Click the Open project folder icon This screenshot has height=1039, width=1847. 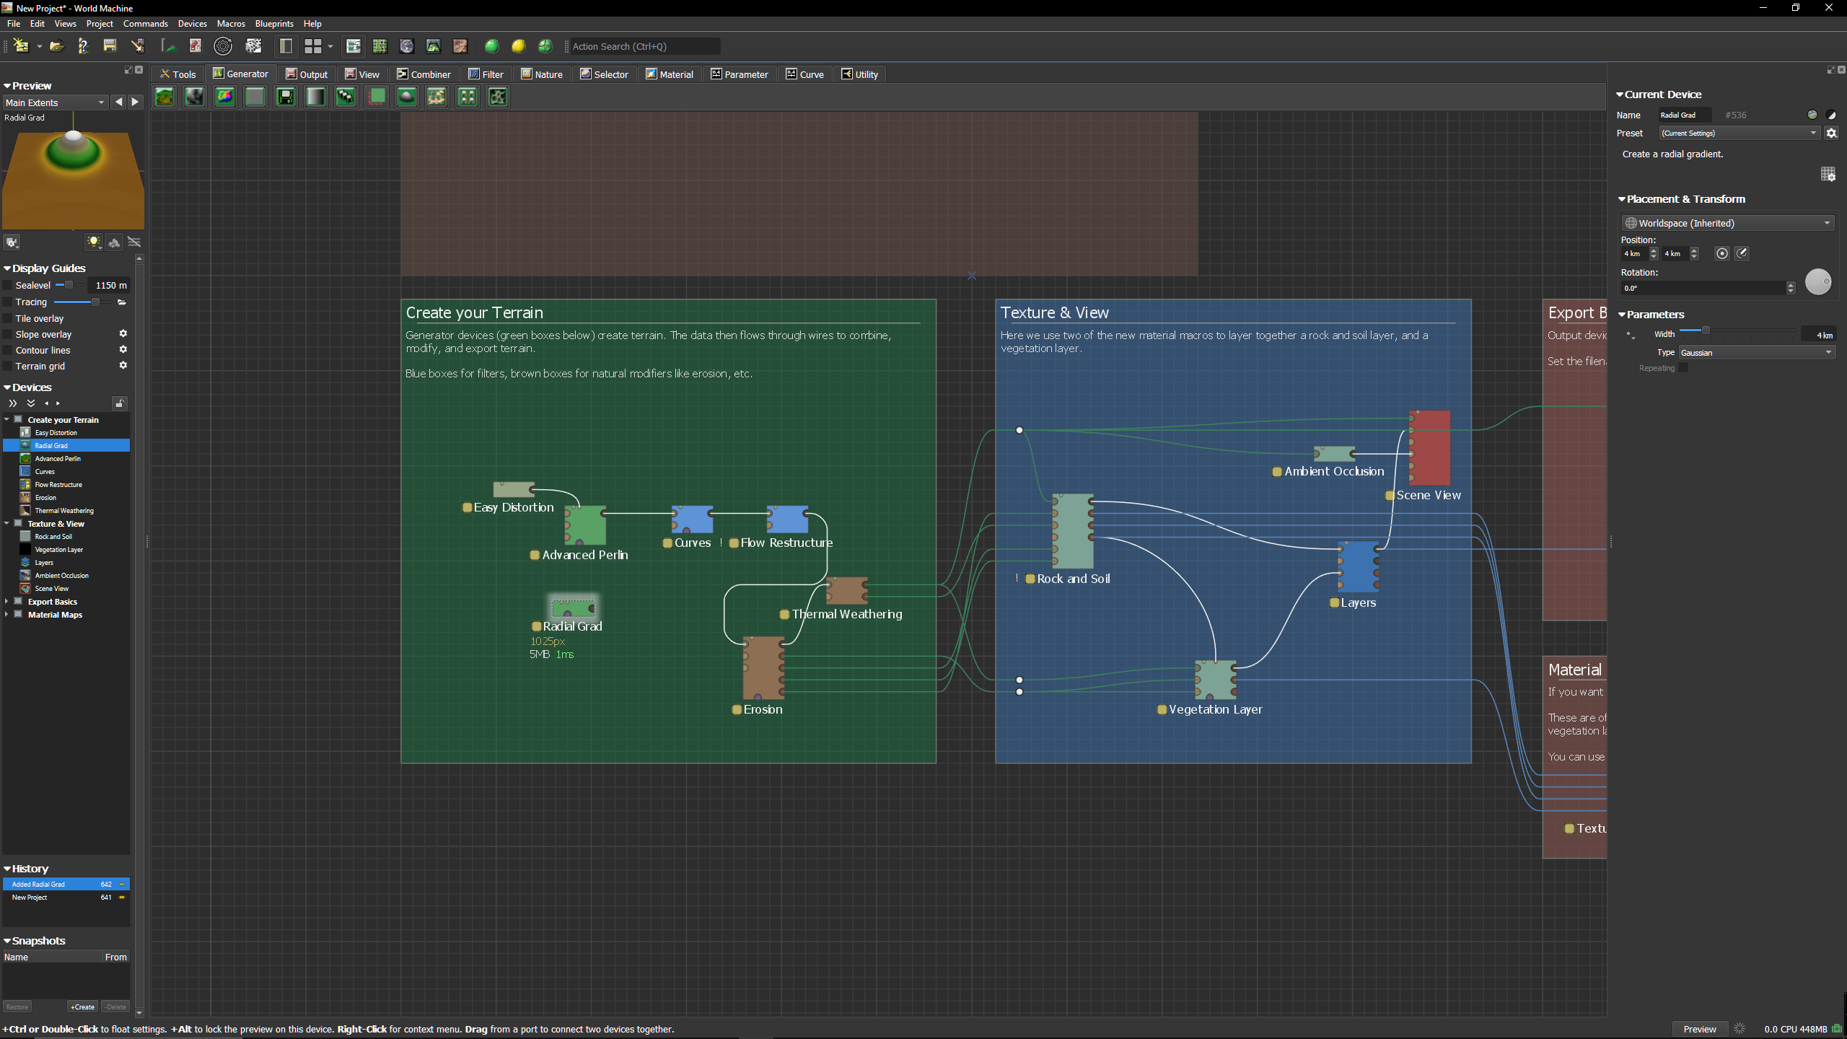click(56, 46)
